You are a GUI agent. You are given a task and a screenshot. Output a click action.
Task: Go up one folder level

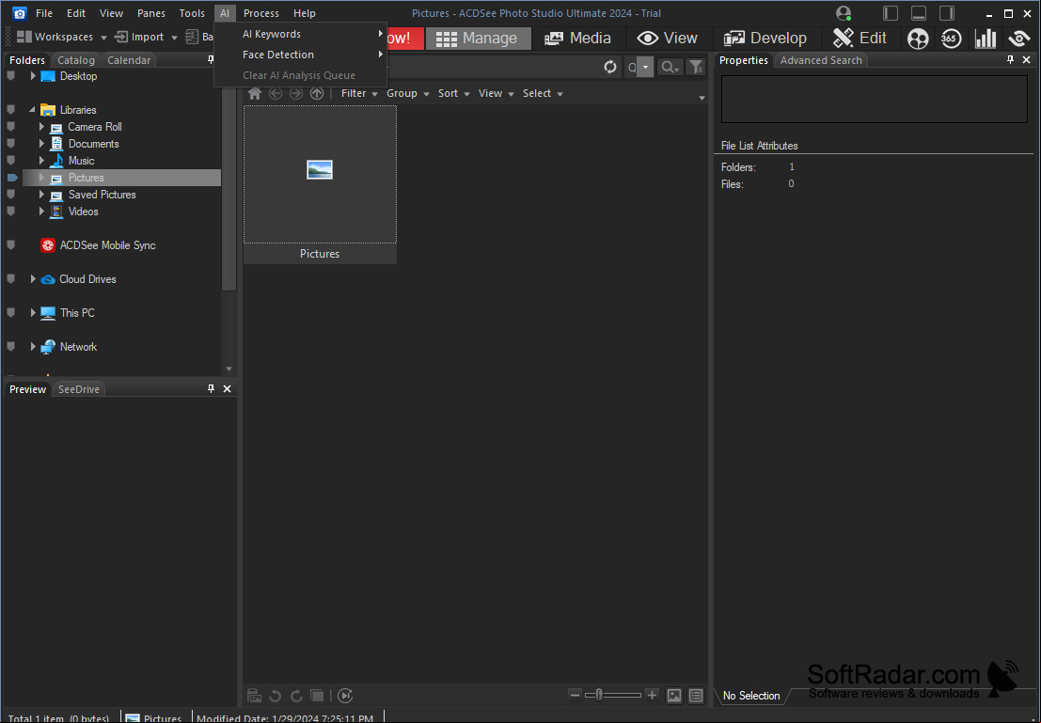pos(317,94)
